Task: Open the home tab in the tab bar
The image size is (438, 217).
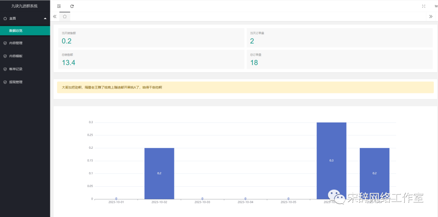Action: point(64,17)
